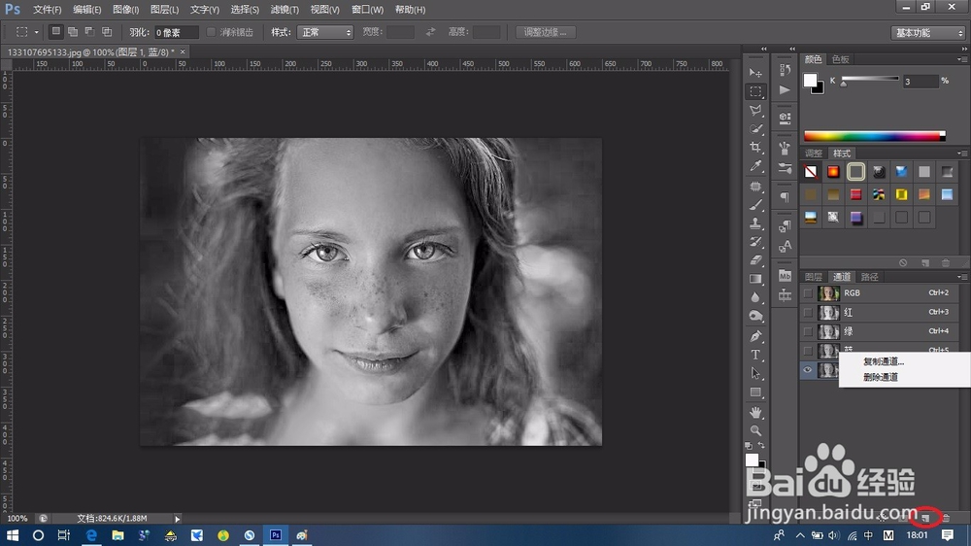Open the Color panel flyout menu

[x=961, y=59]
